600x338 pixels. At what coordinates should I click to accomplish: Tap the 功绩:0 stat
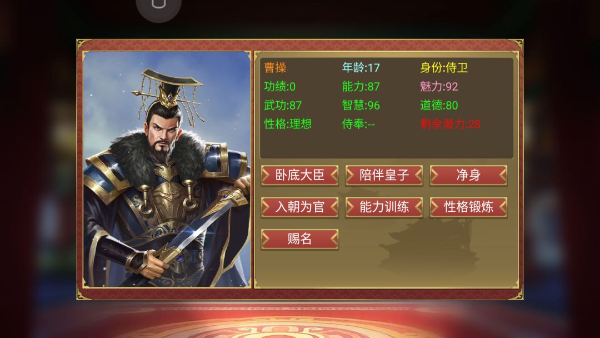279,87
